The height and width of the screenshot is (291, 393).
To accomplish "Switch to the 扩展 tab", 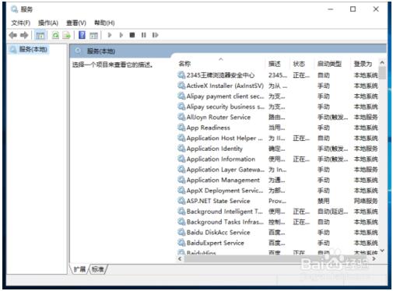I will pos(79,269).
